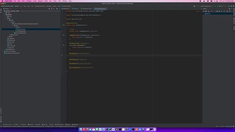
Task: Toggle Bookmarks tool window stripe button
Action: (x=1, y=119)
